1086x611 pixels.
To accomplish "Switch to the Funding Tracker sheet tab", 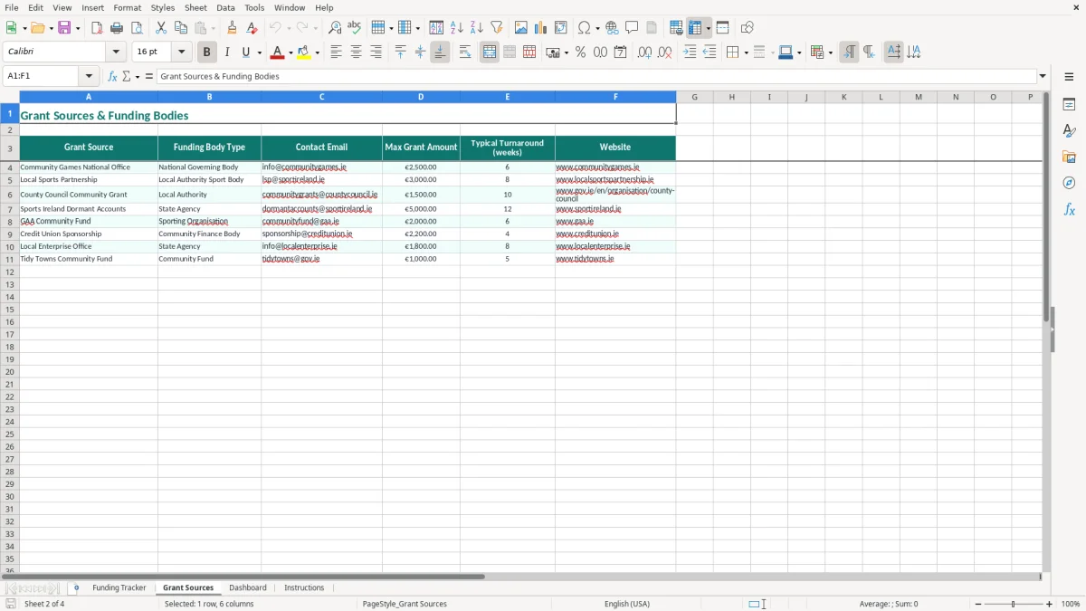I will (119, 588).
